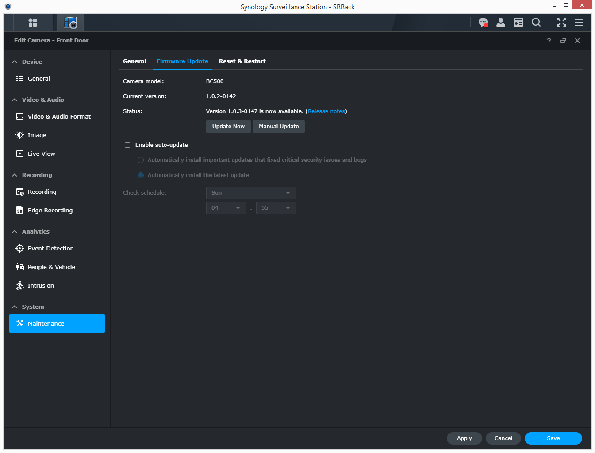
Task: Open the Release notes link
Action: tap(326, 111)
